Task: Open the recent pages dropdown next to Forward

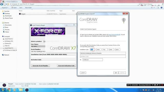Action: (7, 4)
